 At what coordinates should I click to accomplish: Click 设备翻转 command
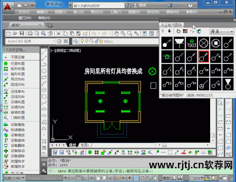pyautogui.click(x=18, y=145)
